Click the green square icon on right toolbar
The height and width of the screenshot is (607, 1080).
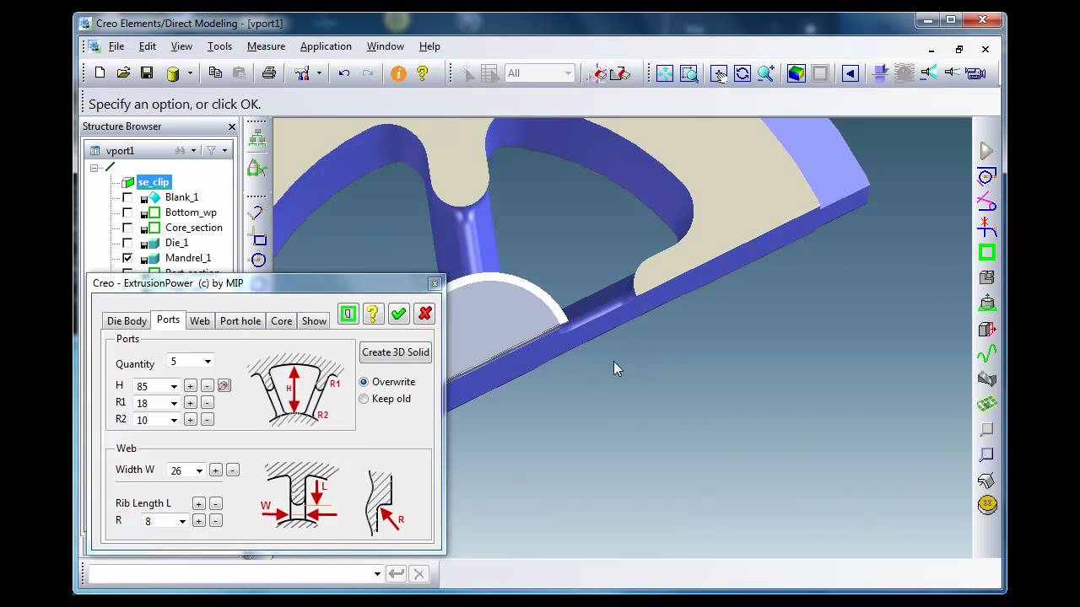pyautogui.click(x=986, y=252)
